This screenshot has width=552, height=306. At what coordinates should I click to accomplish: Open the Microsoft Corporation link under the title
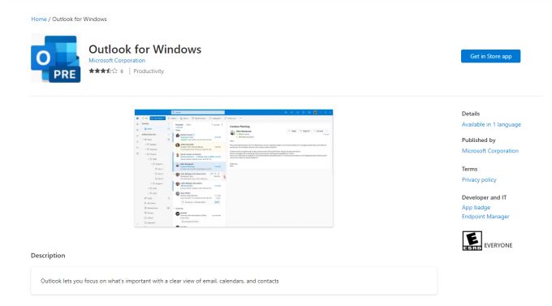tap(117, 61)
